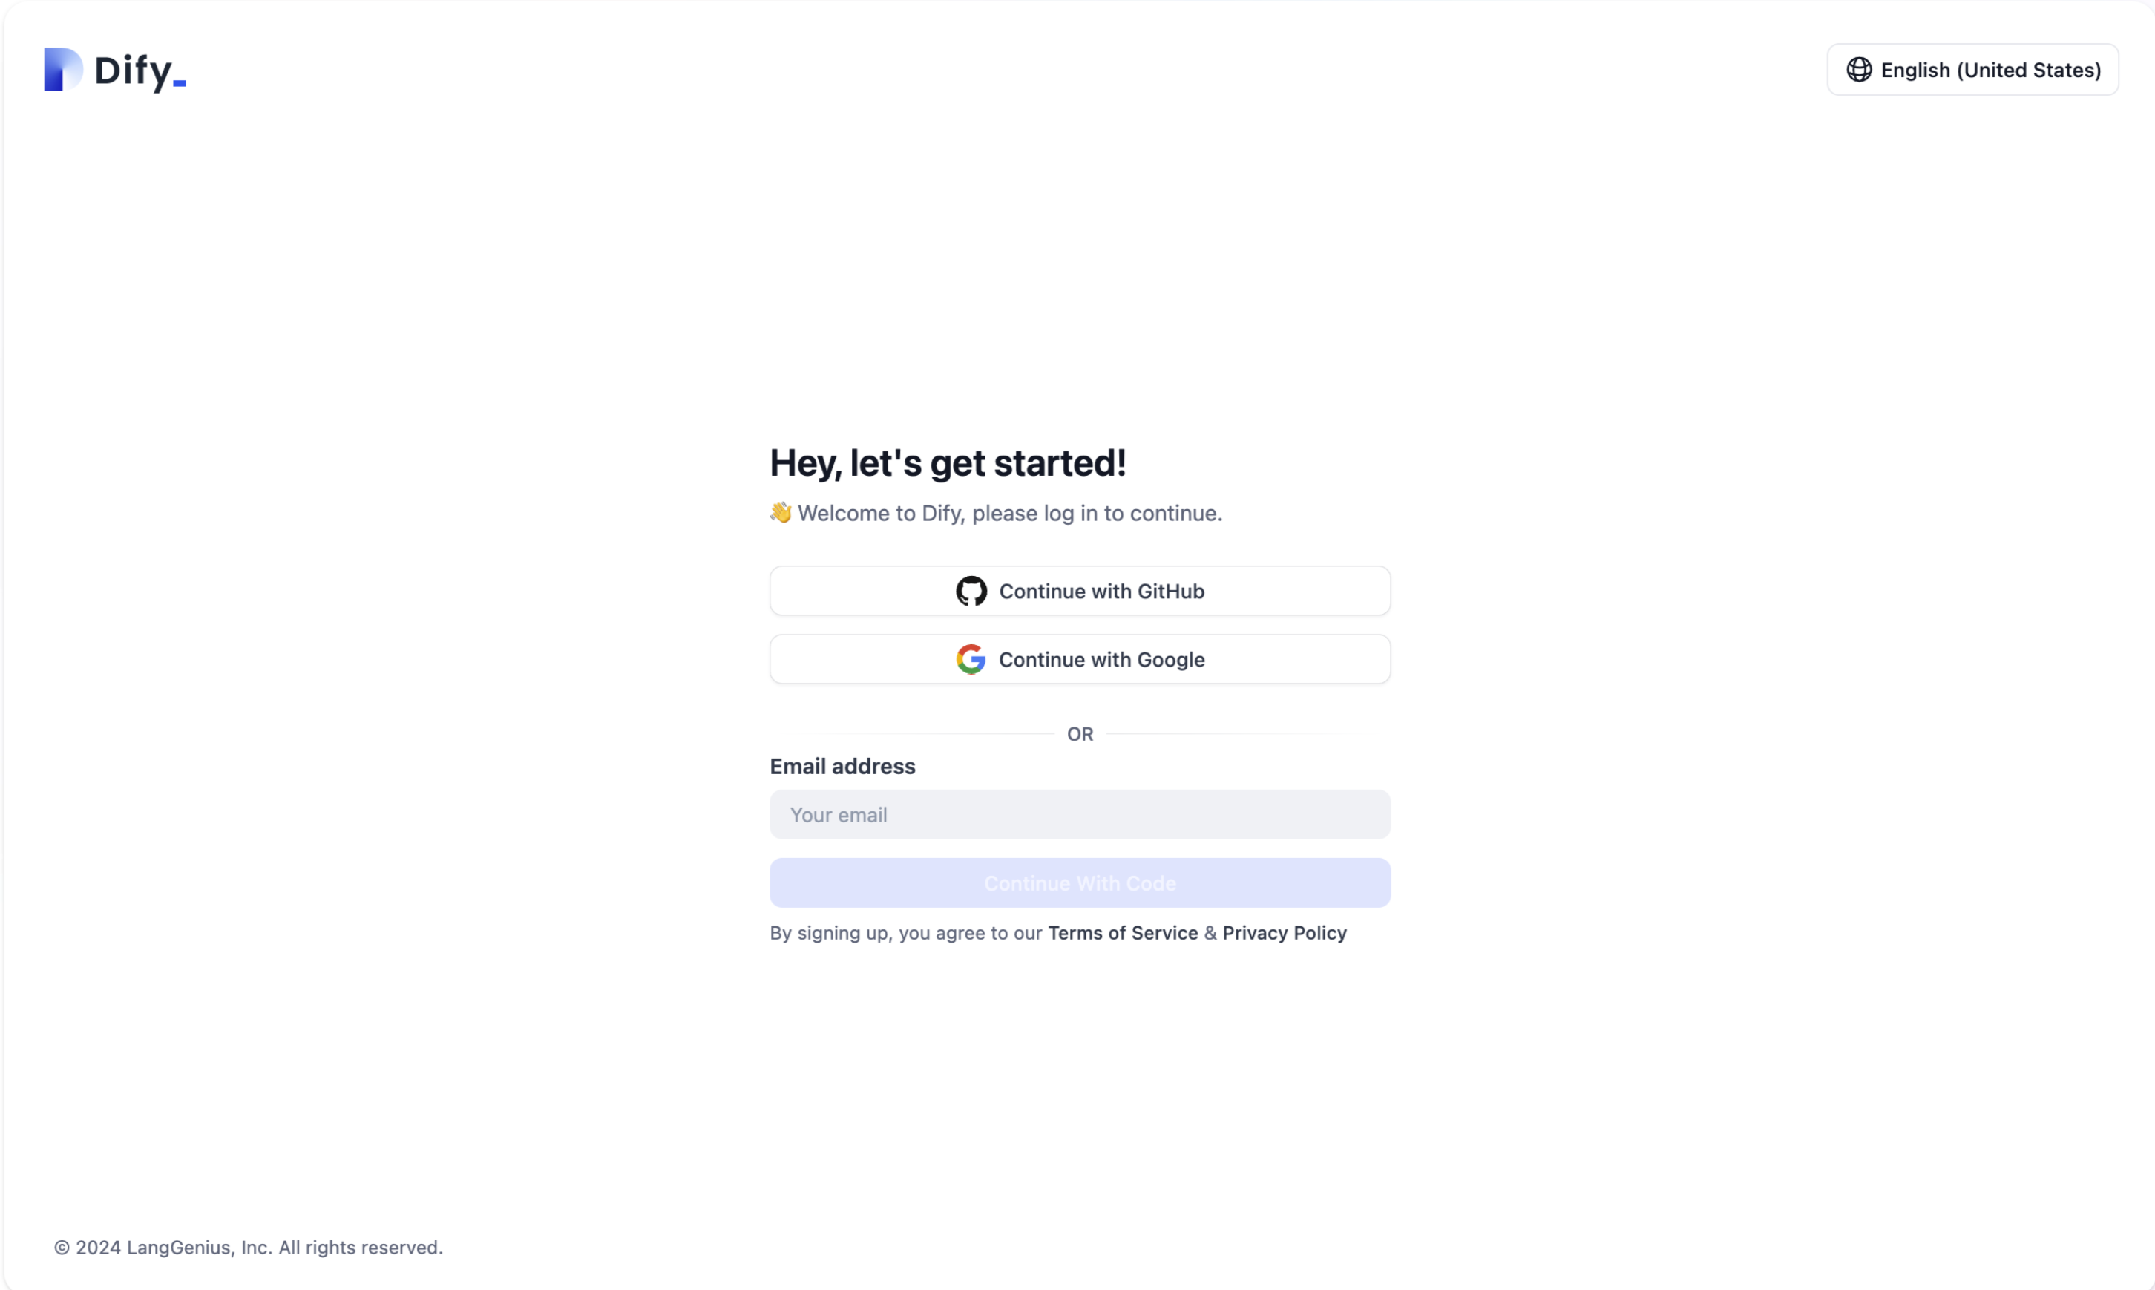Click the GitHub octocat icon
The width and height of the screenshot is (2155, 1290).
[x=971, y=591]
